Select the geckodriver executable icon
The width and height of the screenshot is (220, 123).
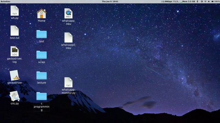click(14, 75)
